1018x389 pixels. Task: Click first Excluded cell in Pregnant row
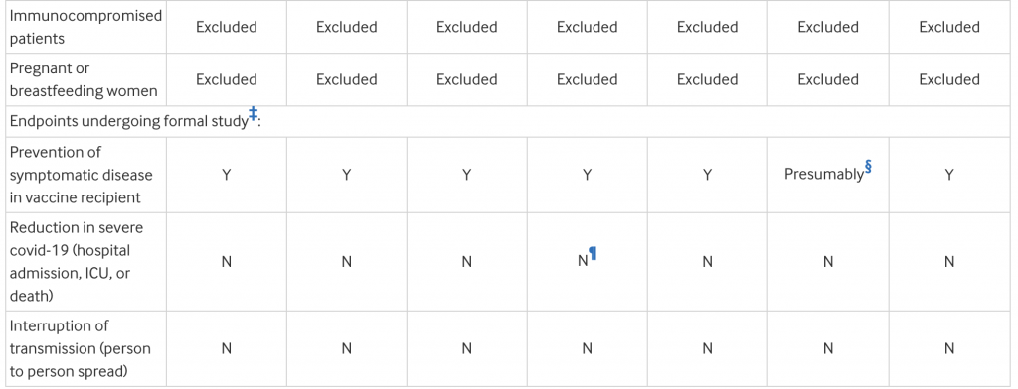[227, 79]
